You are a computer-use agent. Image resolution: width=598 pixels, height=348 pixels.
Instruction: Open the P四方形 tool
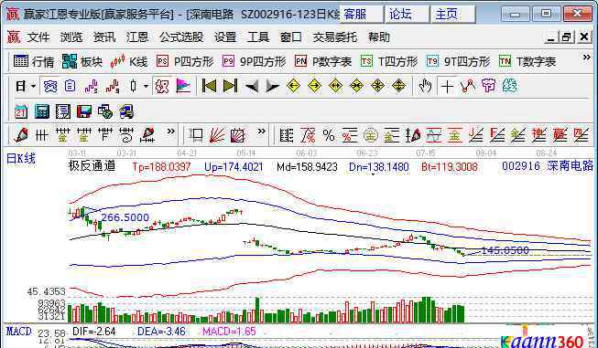tap(185, 61)
